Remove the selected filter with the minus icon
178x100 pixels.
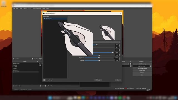[x=47, y=80]
